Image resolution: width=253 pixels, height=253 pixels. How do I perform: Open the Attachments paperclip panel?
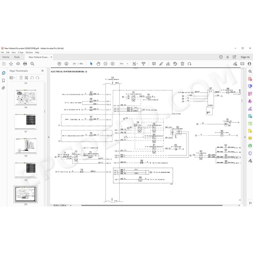3,88
